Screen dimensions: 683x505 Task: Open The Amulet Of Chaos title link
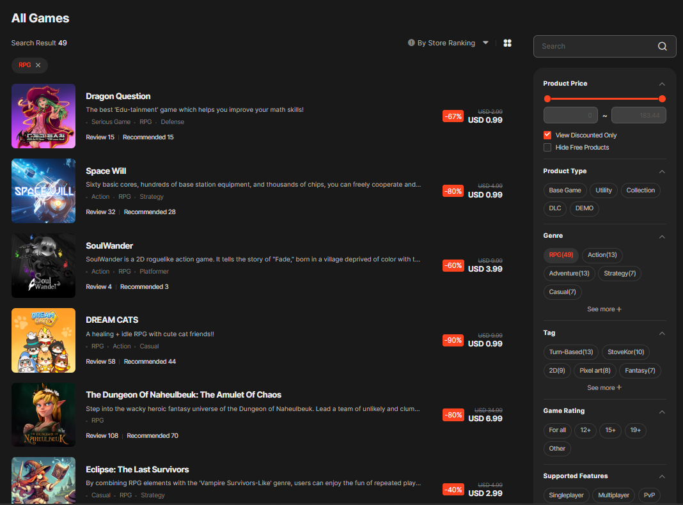[x=184, y=395]
